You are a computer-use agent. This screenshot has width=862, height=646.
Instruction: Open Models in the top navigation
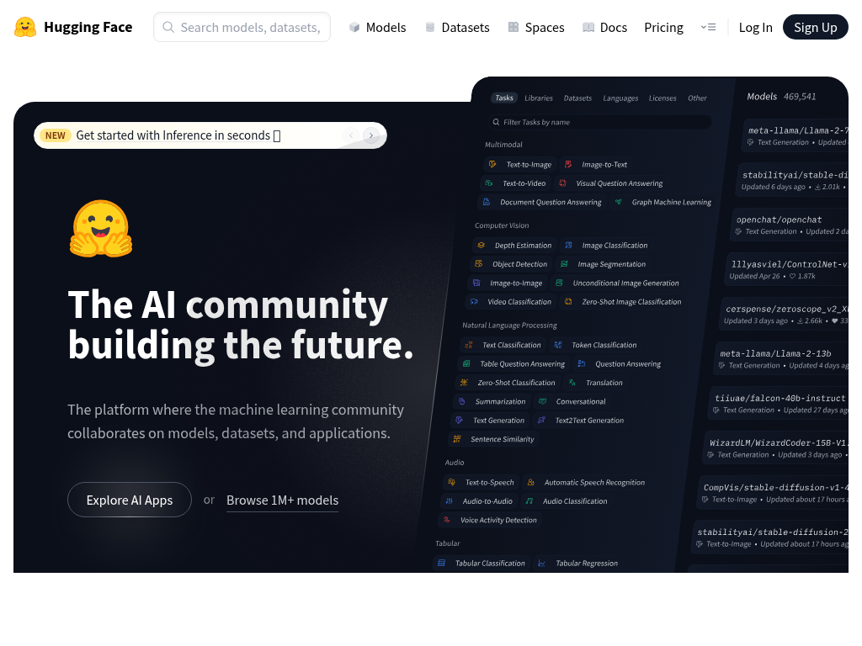tap(378, 28)
